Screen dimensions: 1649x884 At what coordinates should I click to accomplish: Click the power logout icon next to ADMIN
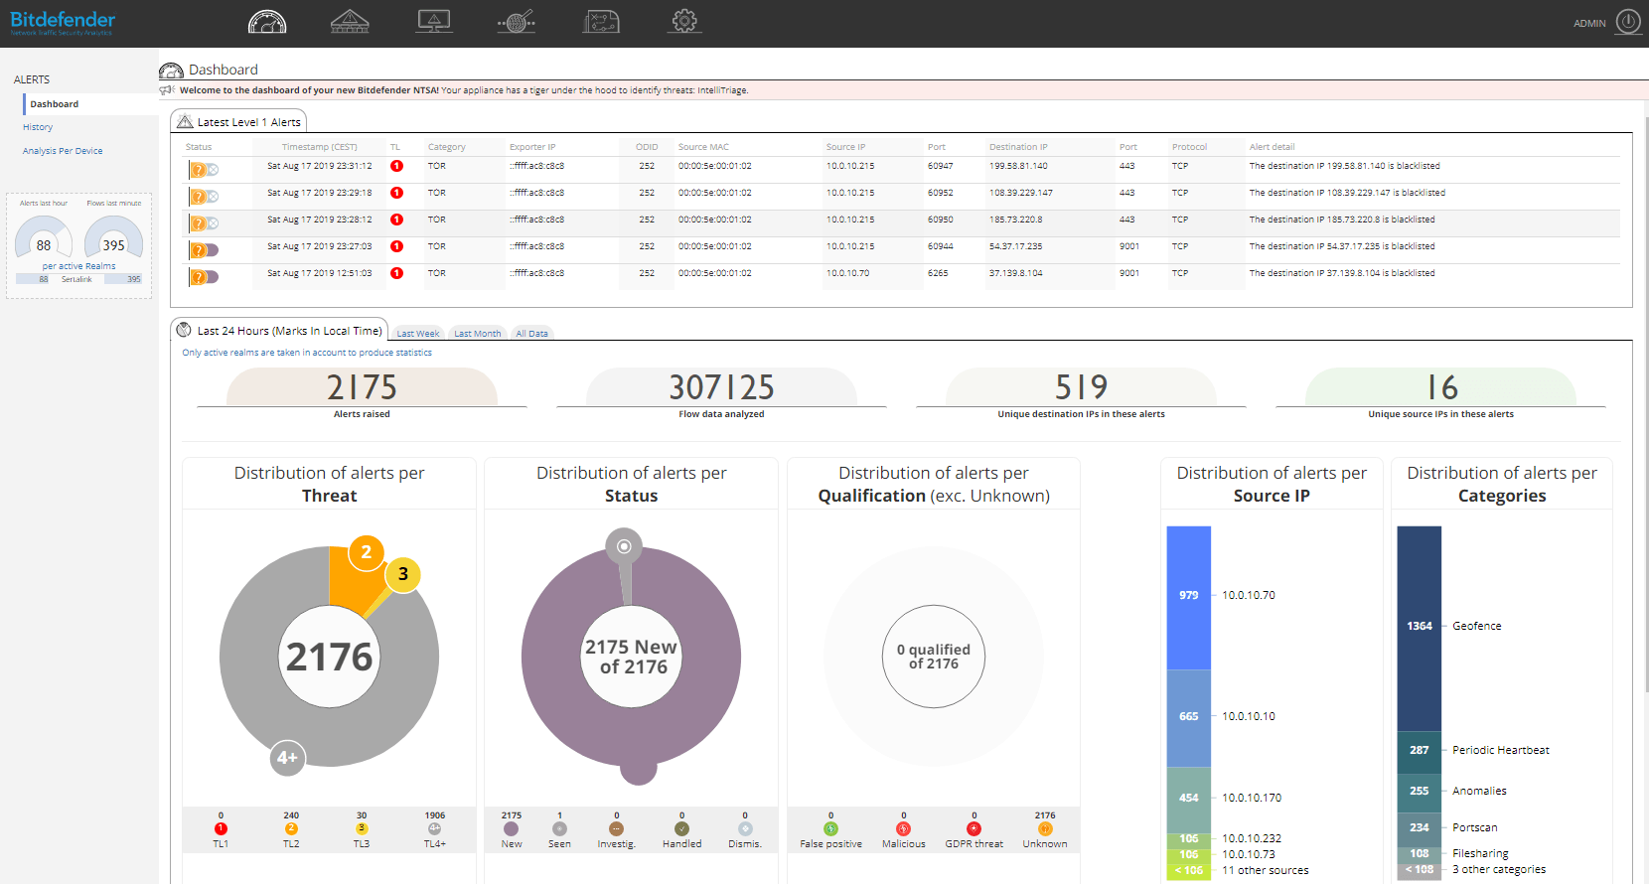tap(1628, 22)
